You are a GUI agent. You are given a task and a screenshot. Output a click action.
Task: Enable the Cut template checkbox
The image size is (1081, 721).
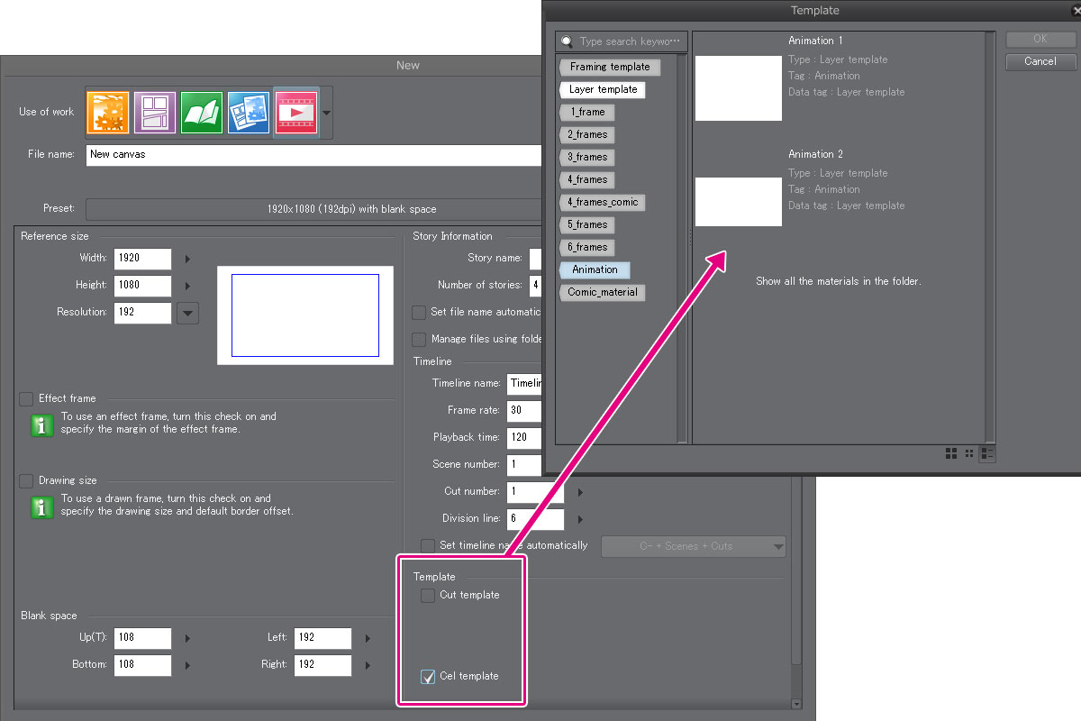(428, 596)
